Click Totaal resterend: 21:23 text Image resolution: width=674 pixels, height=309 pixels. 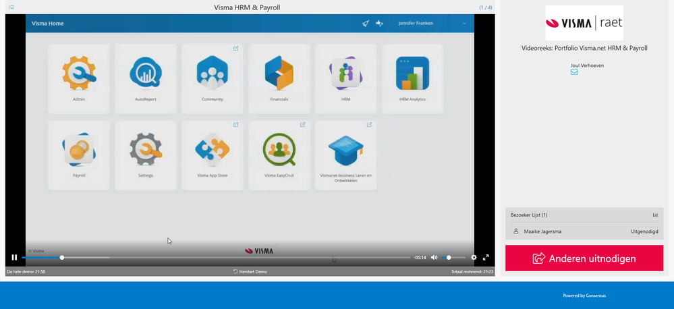coord(472,272)
